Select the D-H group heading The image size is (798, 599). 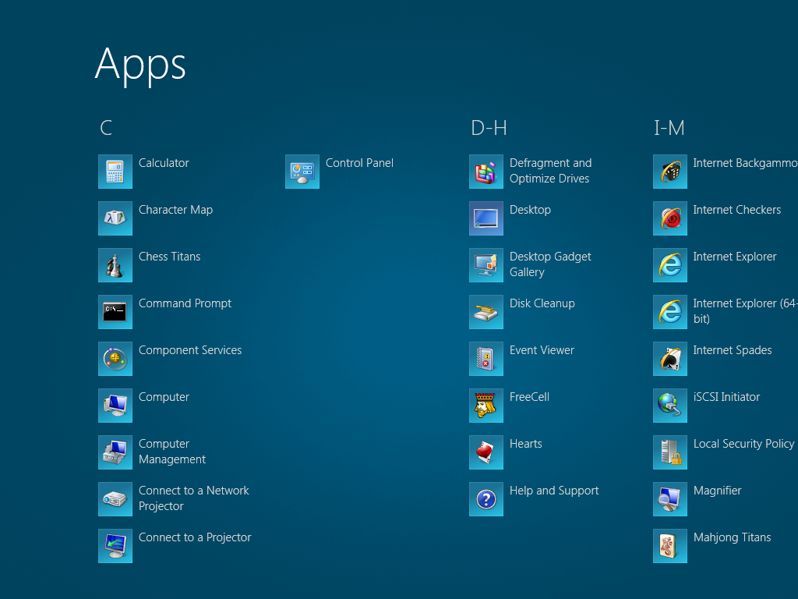click(x=489, y=128)
